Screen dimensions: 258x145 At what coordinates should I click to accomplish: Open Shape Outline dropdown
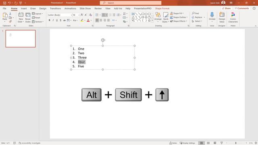click(x=179, y=17)
